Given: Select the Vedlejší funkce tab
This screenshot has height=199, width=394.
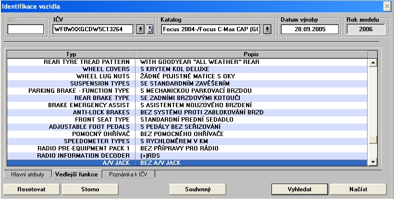Looking at the screenshot, I should click(x=78, y=174).
